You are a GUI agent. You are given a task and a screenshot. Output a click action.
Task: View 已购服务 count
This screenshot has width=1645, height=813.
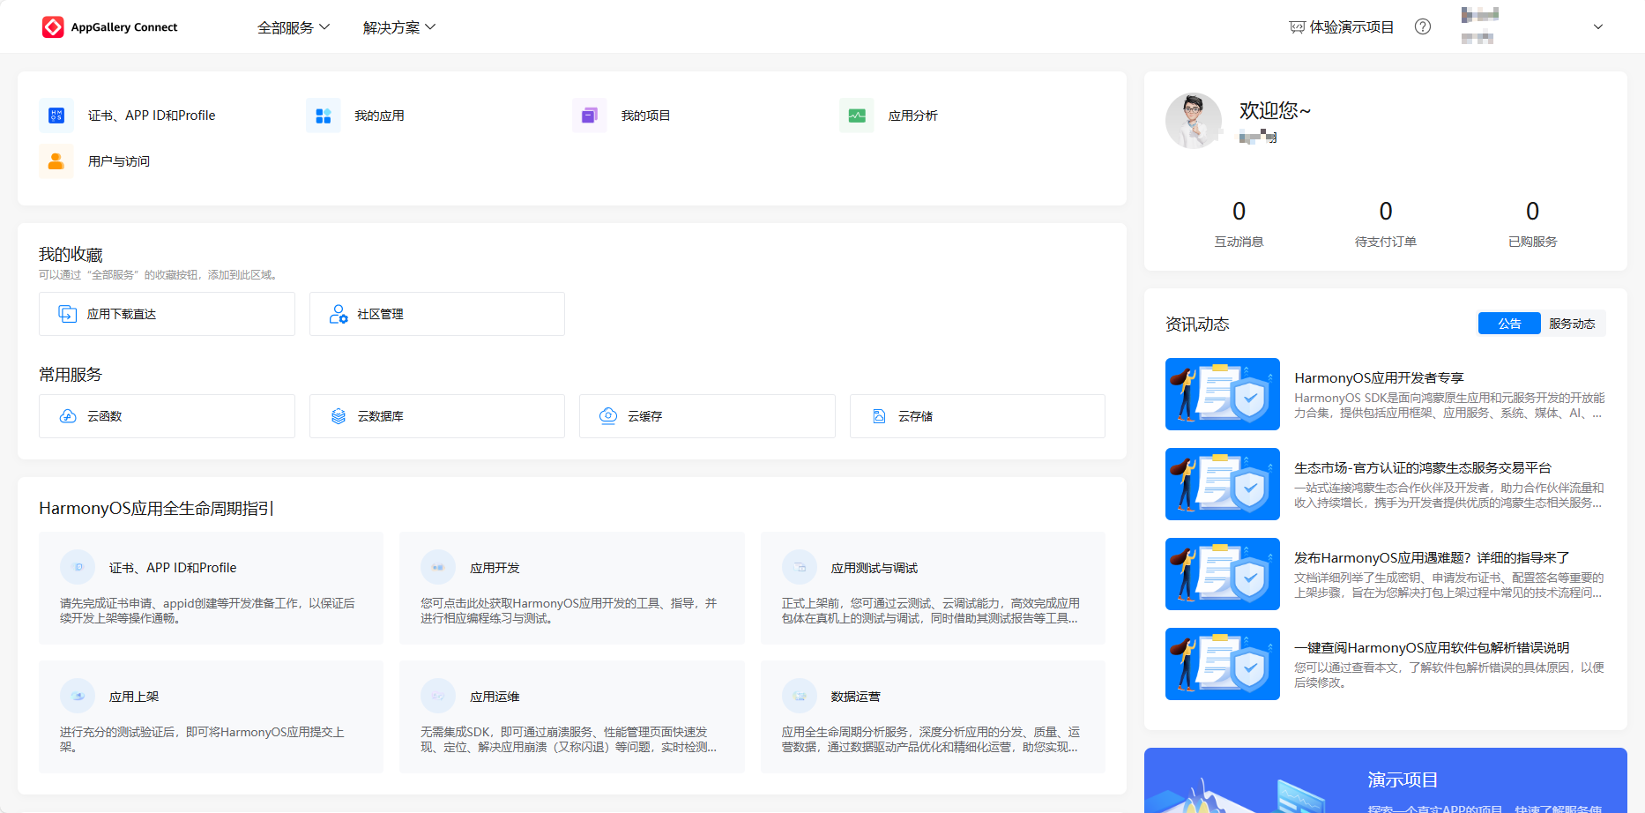click(x=1533, y=212)
